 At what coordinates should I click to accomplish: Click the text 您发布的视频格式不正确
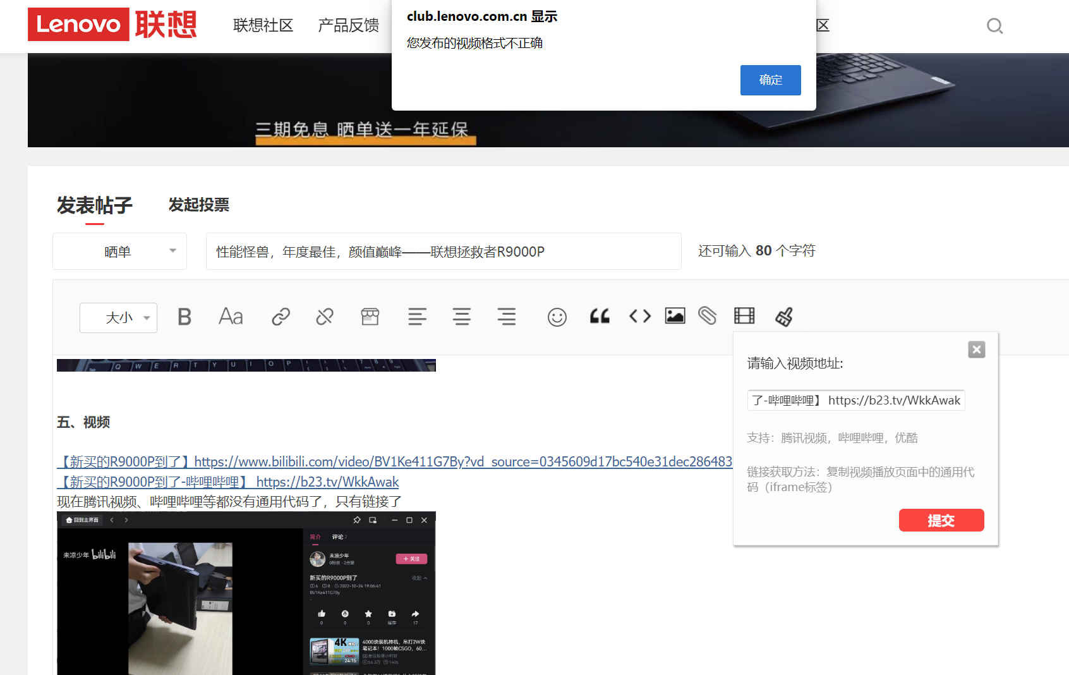coord(474,43)
